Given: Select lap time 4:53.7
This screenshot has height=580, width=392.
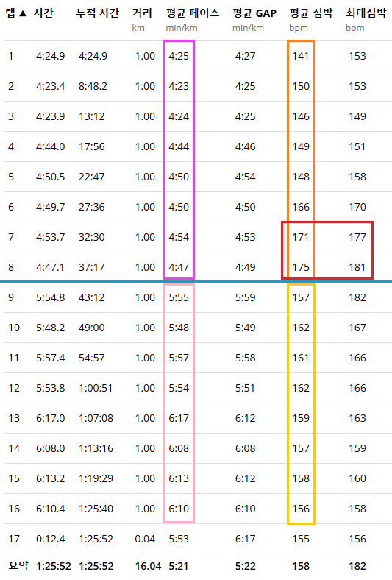Looking at the screenshot, I should [50, 237].
